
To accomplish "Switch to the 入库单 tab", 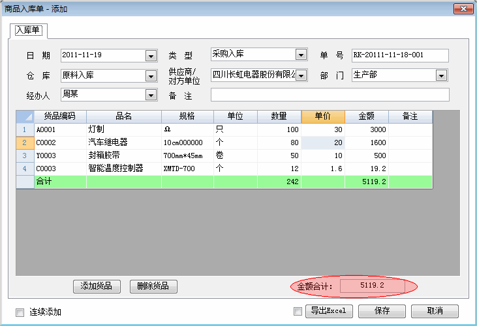I will point(27,30).
